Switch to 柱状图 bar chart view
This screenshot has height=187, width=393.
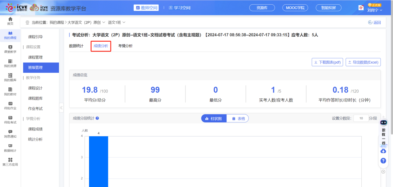pos(214,119)
